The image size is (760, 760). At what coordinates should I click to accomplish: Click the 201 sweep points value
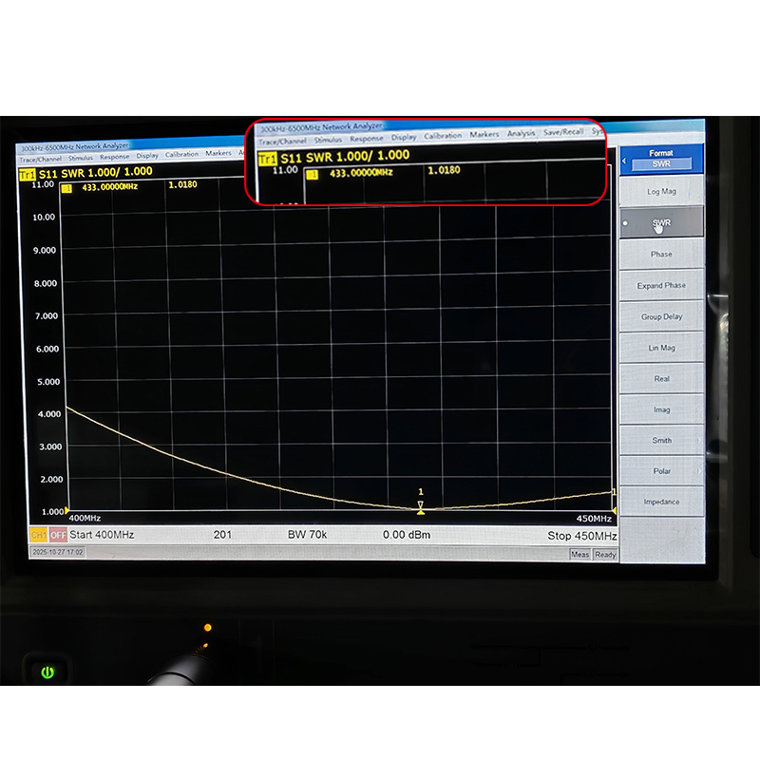click(222, 535)
